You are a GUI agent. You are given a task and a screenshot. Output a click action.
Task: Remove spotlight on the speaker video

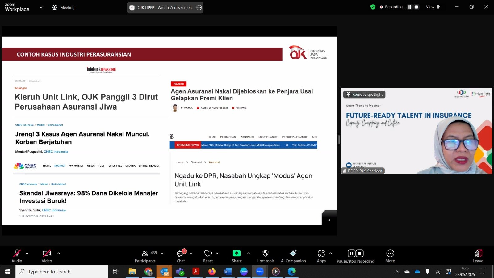click(x=364, y=94)
